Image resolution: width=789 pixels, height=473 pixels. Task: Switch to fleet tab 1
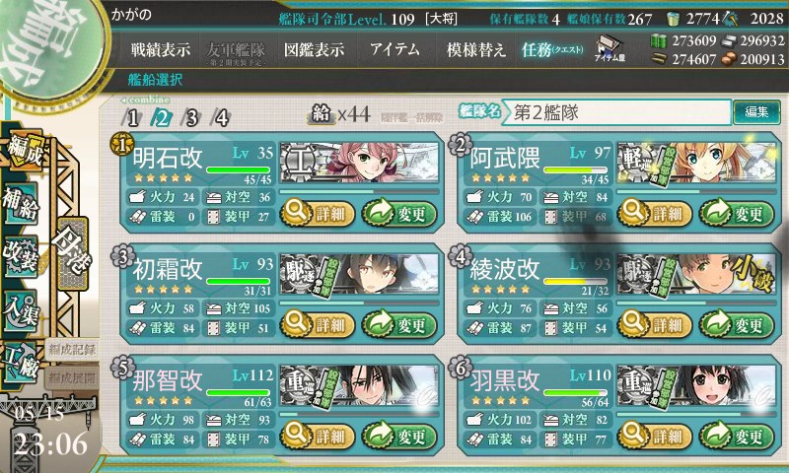click(x=132, y=118)
